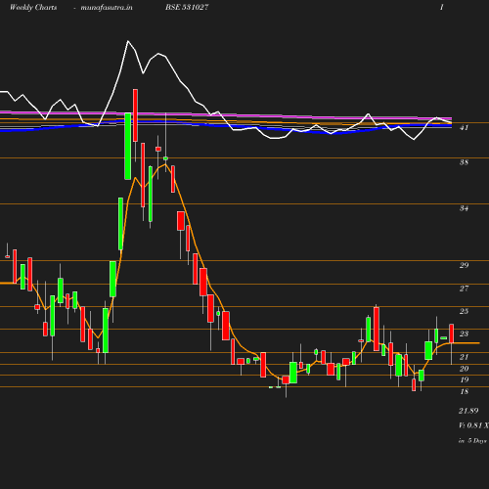
Task: Click the price axis label 19
Action: tap(464, 379)
